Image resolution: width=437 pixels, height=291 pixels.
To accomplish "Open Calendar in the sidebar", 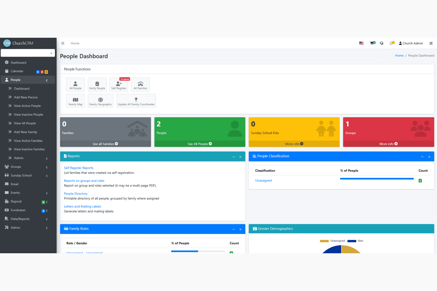I will 28,71.
